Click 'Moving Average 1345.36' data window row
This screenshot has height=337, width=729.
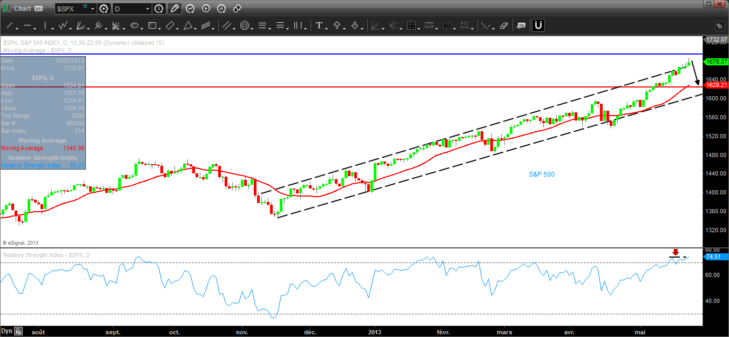click(43, 148)
